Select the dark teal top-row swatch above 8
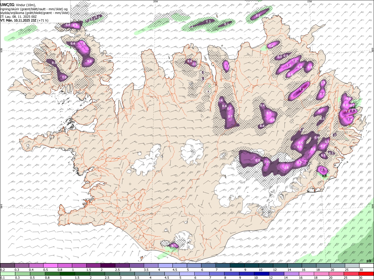 pos(237,266)
